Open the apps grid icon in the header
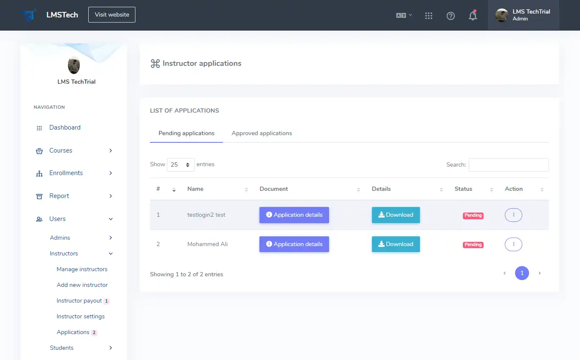The height and width of the screenshot is (360, 580). (x=428, y=15)
